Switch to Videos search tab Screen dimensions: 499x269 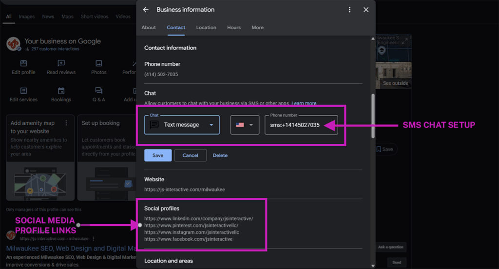123,17
